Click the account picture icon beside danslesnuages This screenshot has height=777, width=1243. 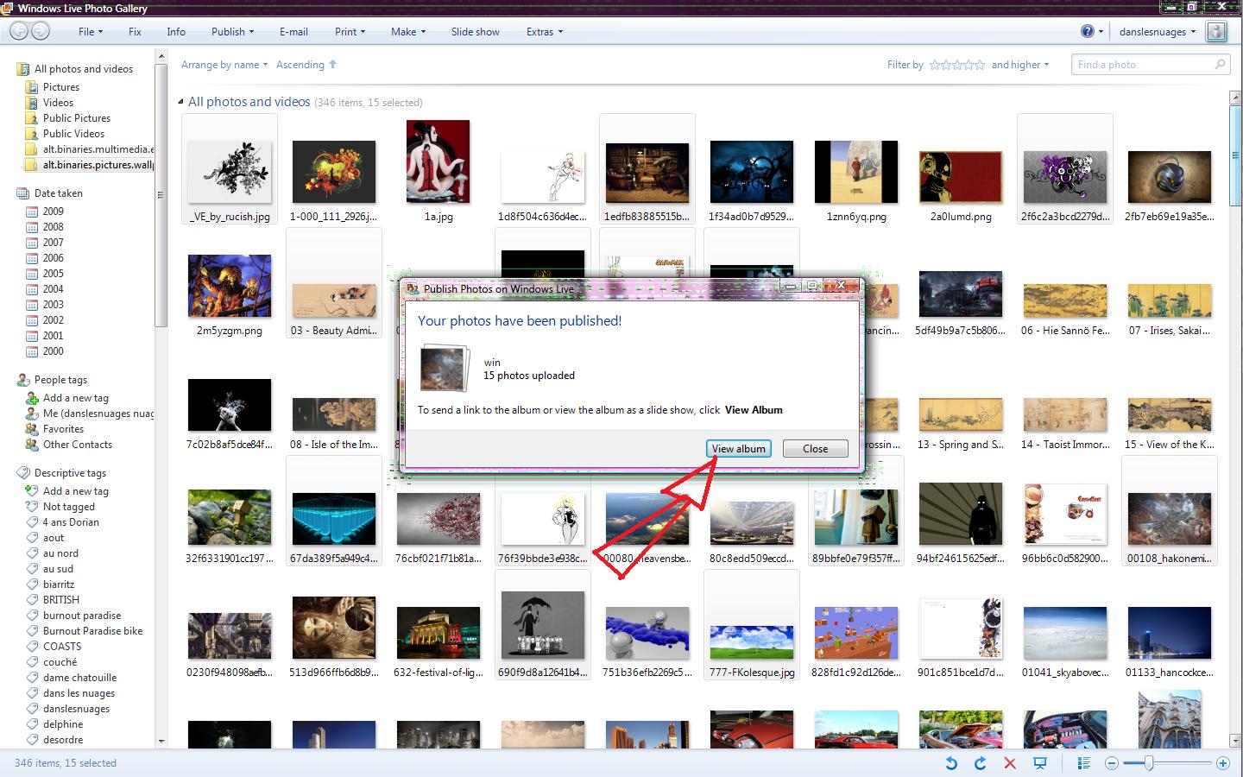[x=1216, y=32]
